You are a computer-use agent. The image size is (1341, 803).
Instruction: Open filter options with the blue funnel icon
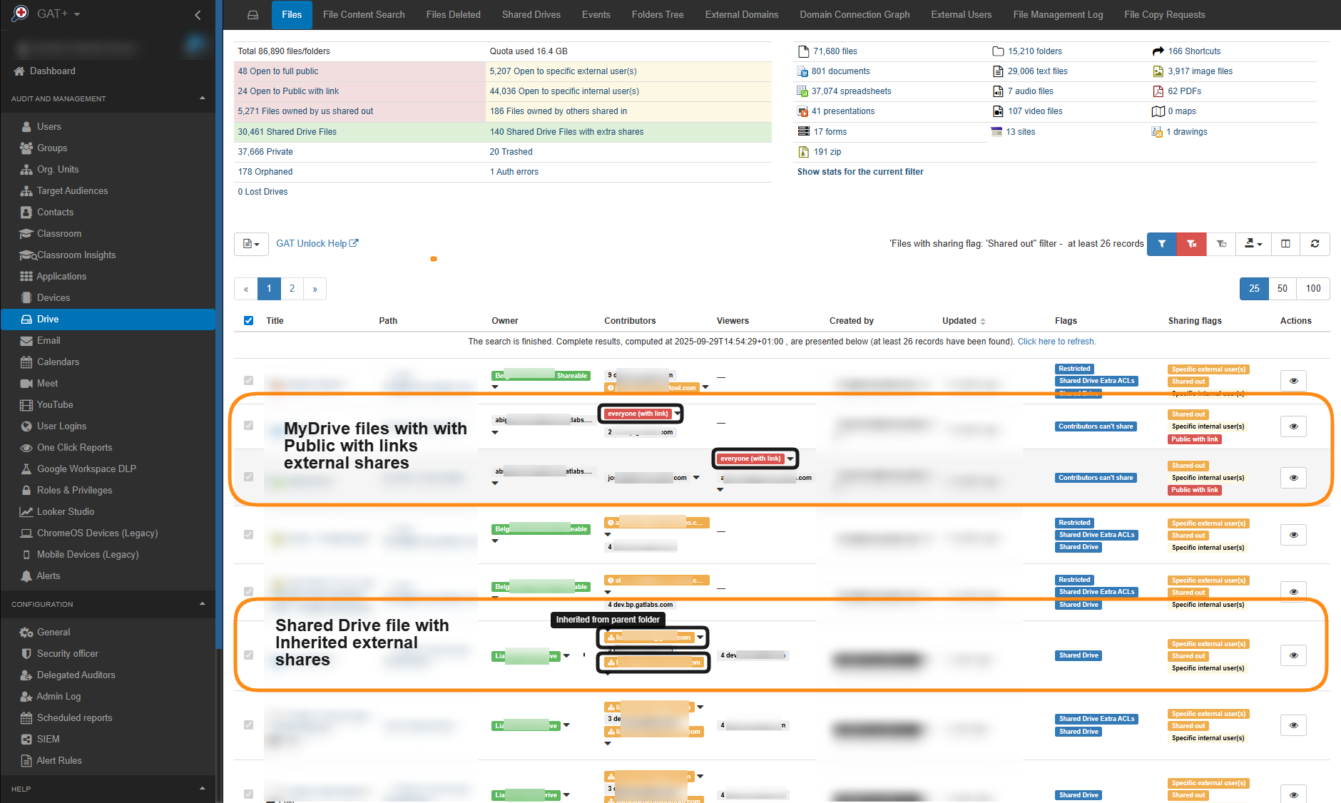click(1162, 244)
